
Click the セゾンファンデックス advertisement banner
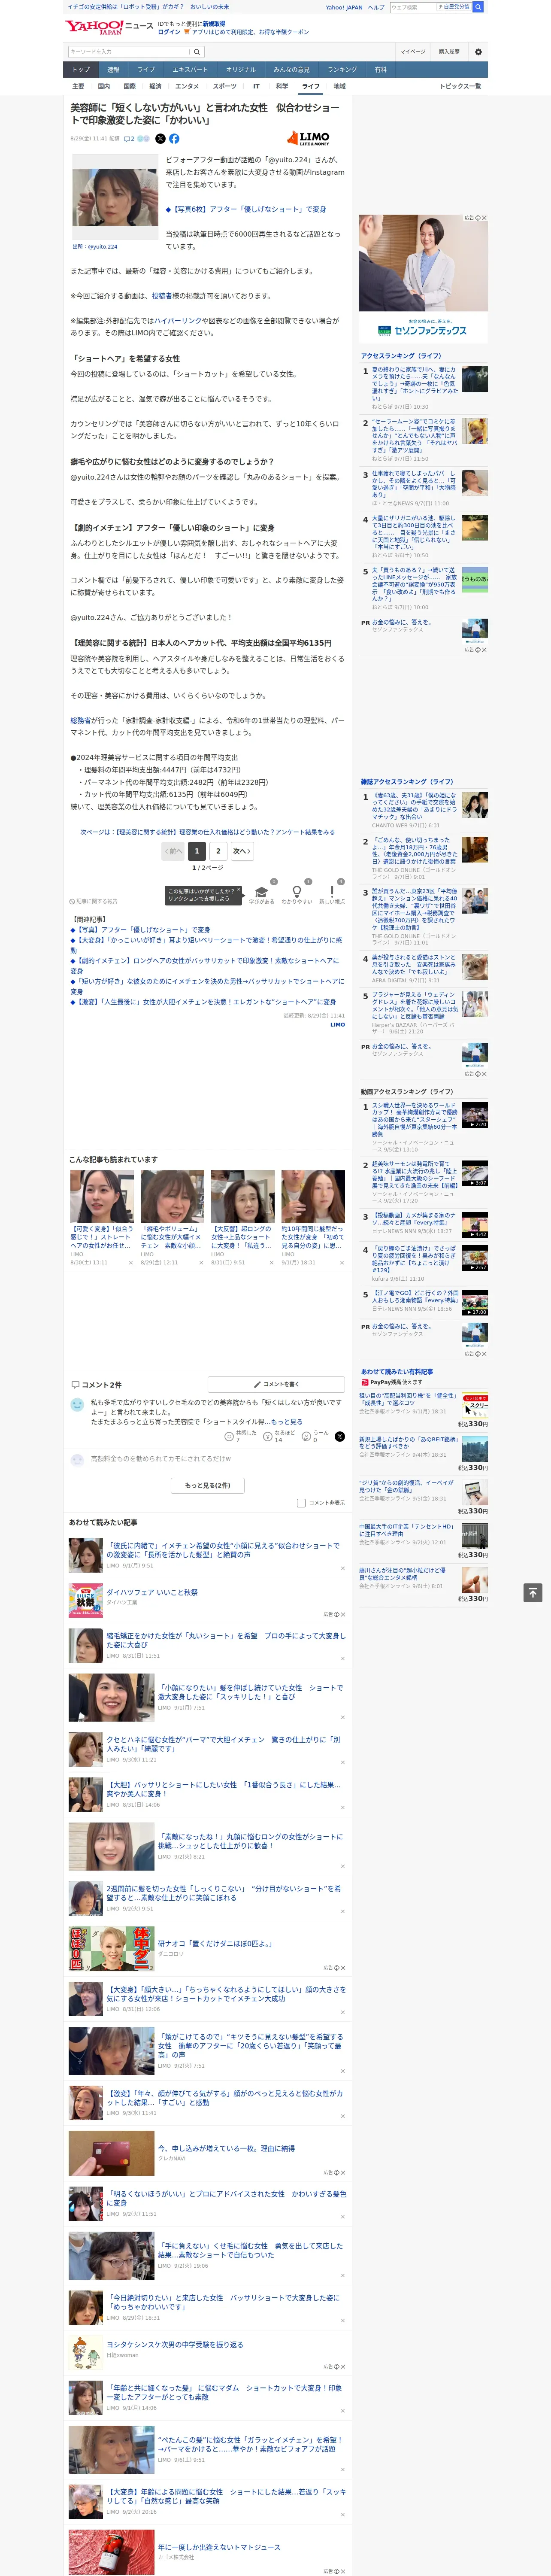[x=423, y=278]
